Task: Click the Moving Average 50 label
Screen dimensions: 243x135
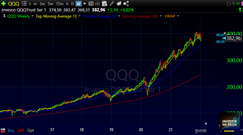Action: 100,16
